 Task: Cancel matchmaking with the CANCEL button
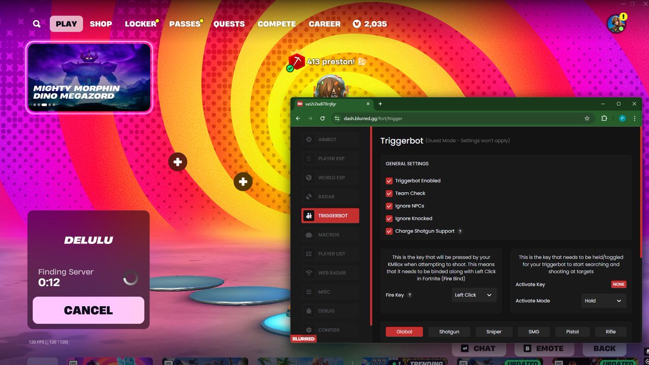[88, 310]
